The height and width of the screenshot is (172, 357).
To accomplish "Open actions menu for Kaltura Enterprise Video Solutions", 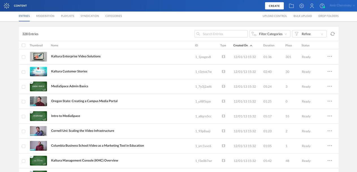I will click(x=330, y=57).
